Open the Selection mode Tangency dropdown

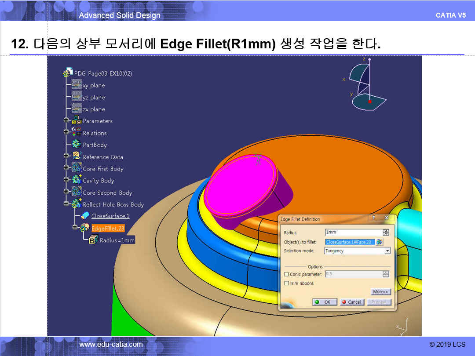(x=387, y=251)
